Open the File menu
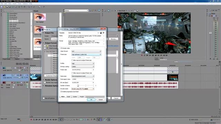The image size is (221, 124). coord(2,4)
